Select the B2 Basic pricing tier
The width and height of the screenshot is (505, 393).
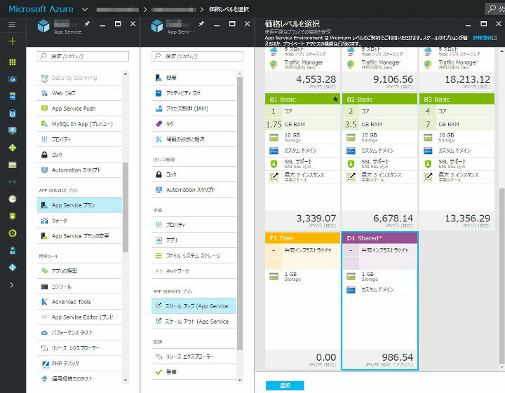(x=379, y=162)
